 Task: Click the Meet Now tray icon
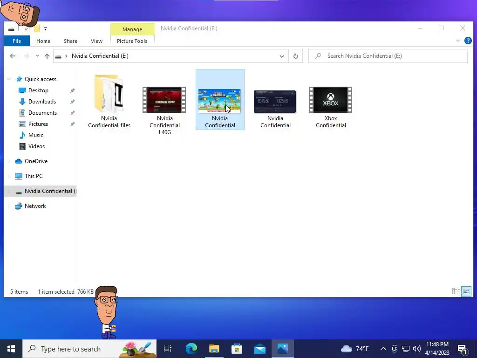[395, 349]
